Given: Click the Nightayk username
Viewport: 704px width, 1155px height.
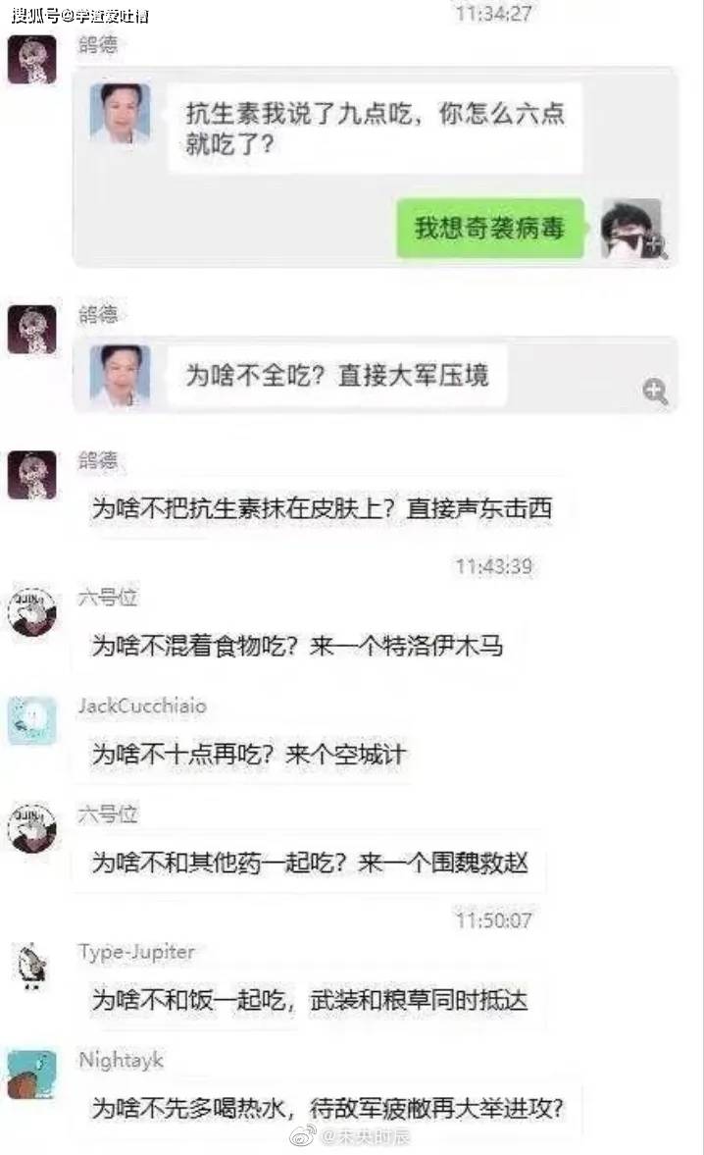Looking at the screenshot, I should point(122,1060).
